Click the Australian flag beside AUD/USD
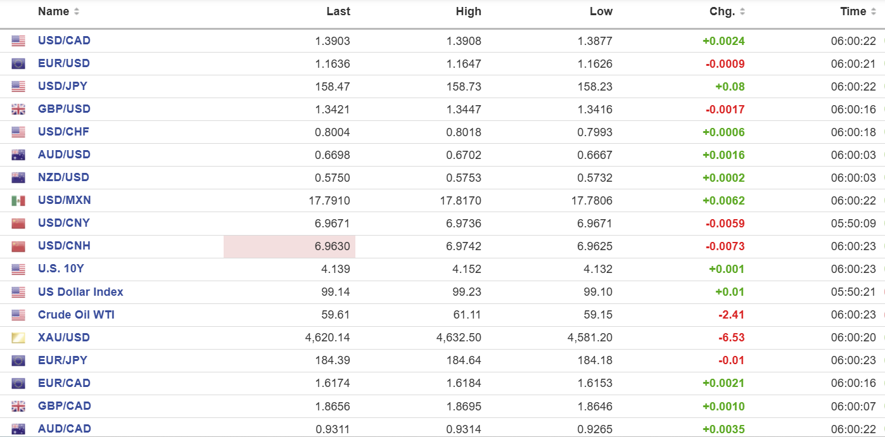Image resolution: width=885 pixels, height=437 pixels. pyautogui.click(x=18, y=155)
